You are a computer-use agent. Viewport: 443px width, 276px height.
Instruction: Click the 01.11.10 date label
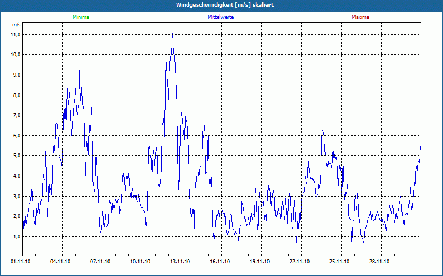[x=20, y=262]
